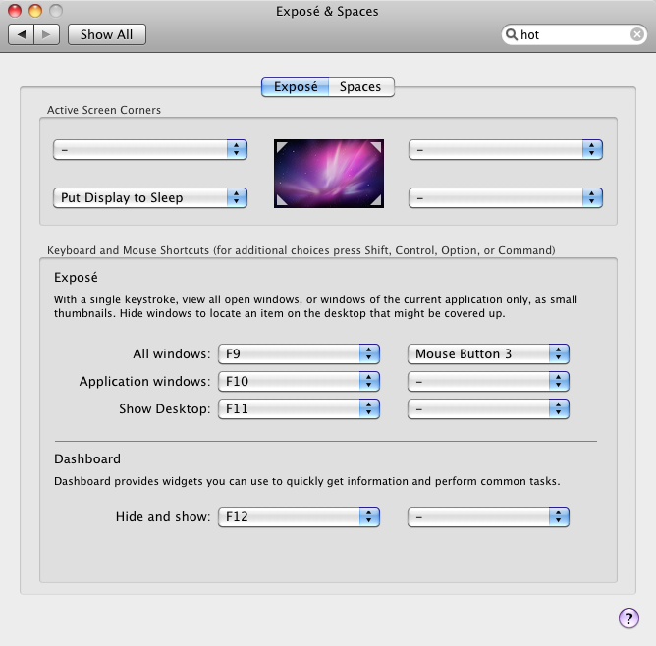Switch to the Exposé tab
This screenshot has width=656, height=646.
(x=296, y=86)
